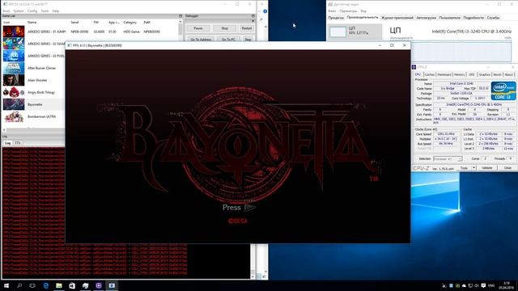
Task: Open the Boot menu in RPCS3
Action: point(6,11)
